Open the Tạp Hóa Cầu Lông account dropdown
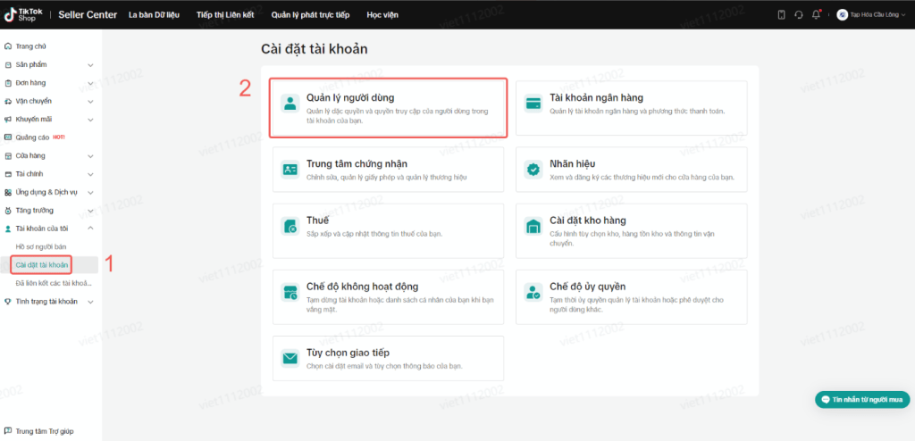The height and width of the screenshot is (441, 915). coord(871,14)
